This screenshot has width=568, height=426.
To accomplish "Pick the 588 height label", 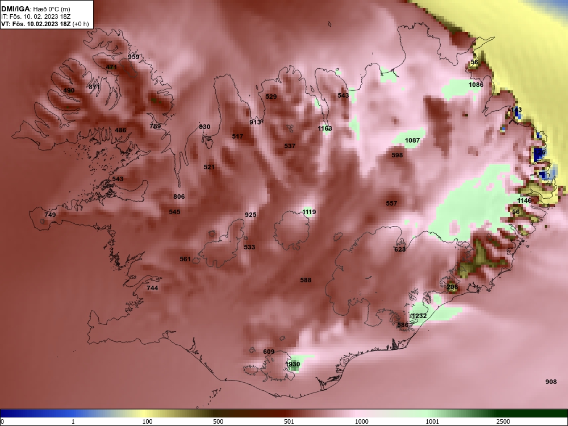I will click(306, 281).
